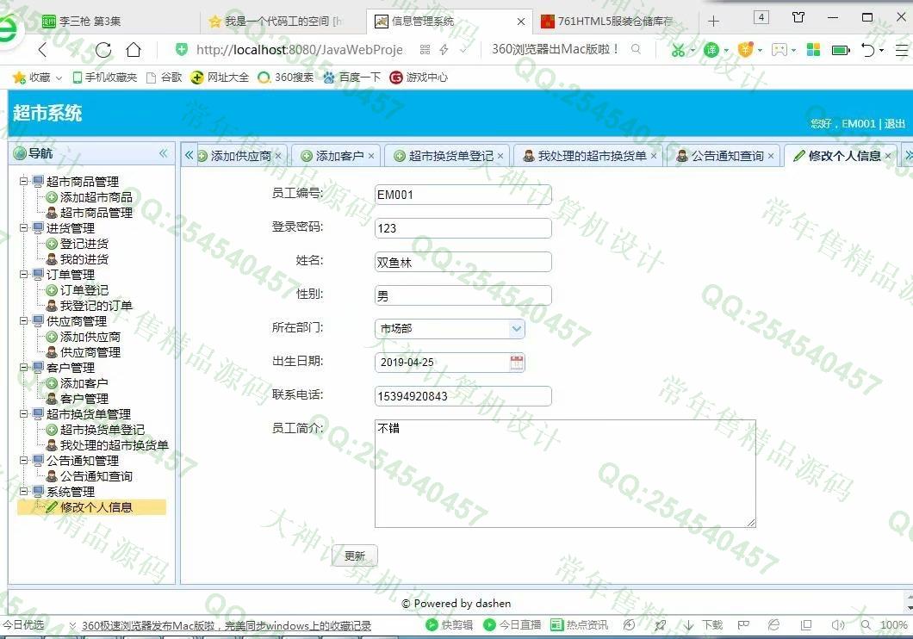Click the 更新 update button

click(x=355, y=555)
